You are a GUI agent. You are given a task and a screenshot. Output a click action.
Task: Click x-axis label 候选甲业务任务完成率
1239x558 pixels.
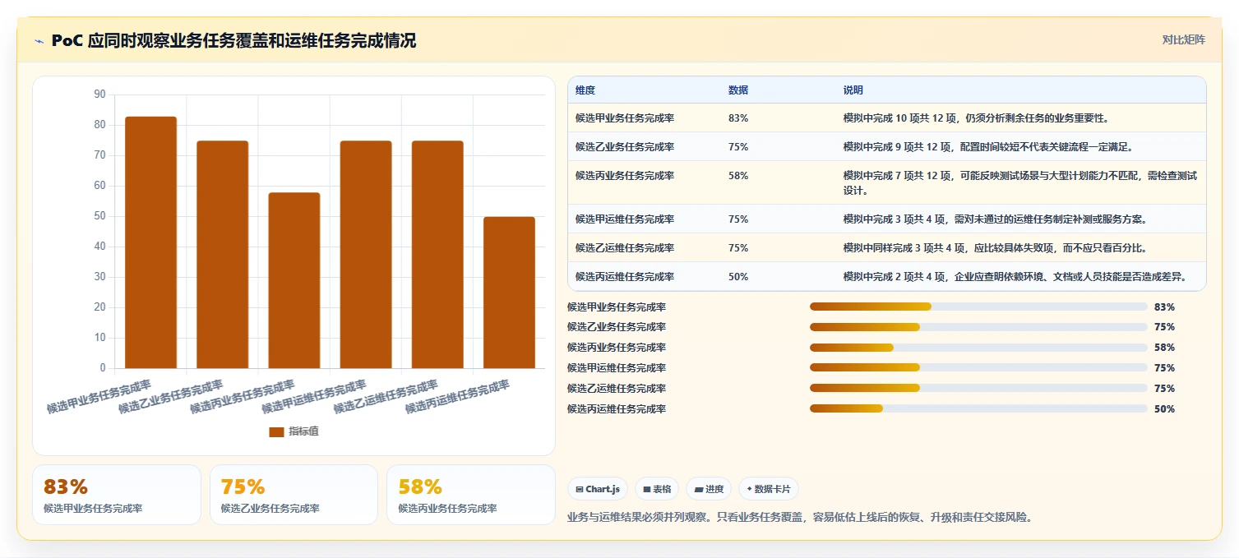pyautogui.click(x=99, y=396)
